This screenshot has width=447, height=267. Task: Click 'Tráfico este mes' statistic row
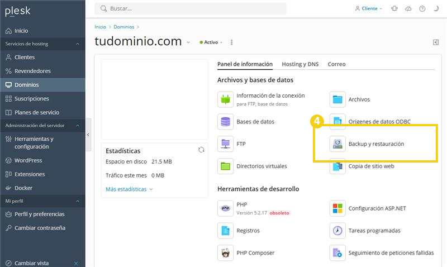point(135,175)
